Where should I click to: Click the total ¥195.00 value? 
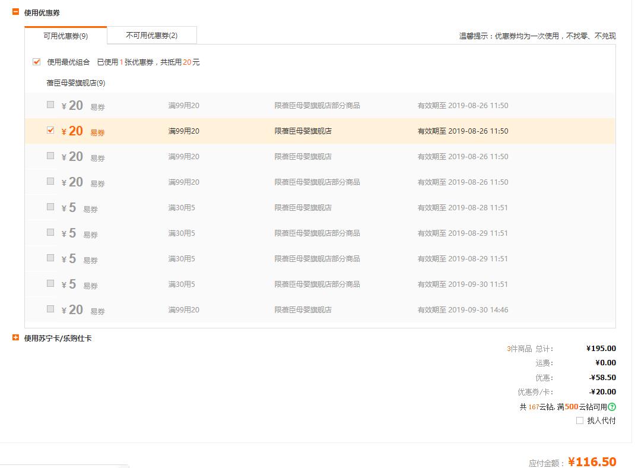tap(601, 349)
